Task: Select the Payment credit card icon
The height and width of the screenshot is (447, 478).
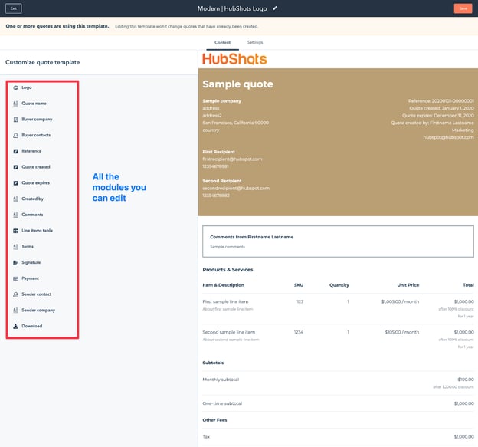Action: [16, 278]
